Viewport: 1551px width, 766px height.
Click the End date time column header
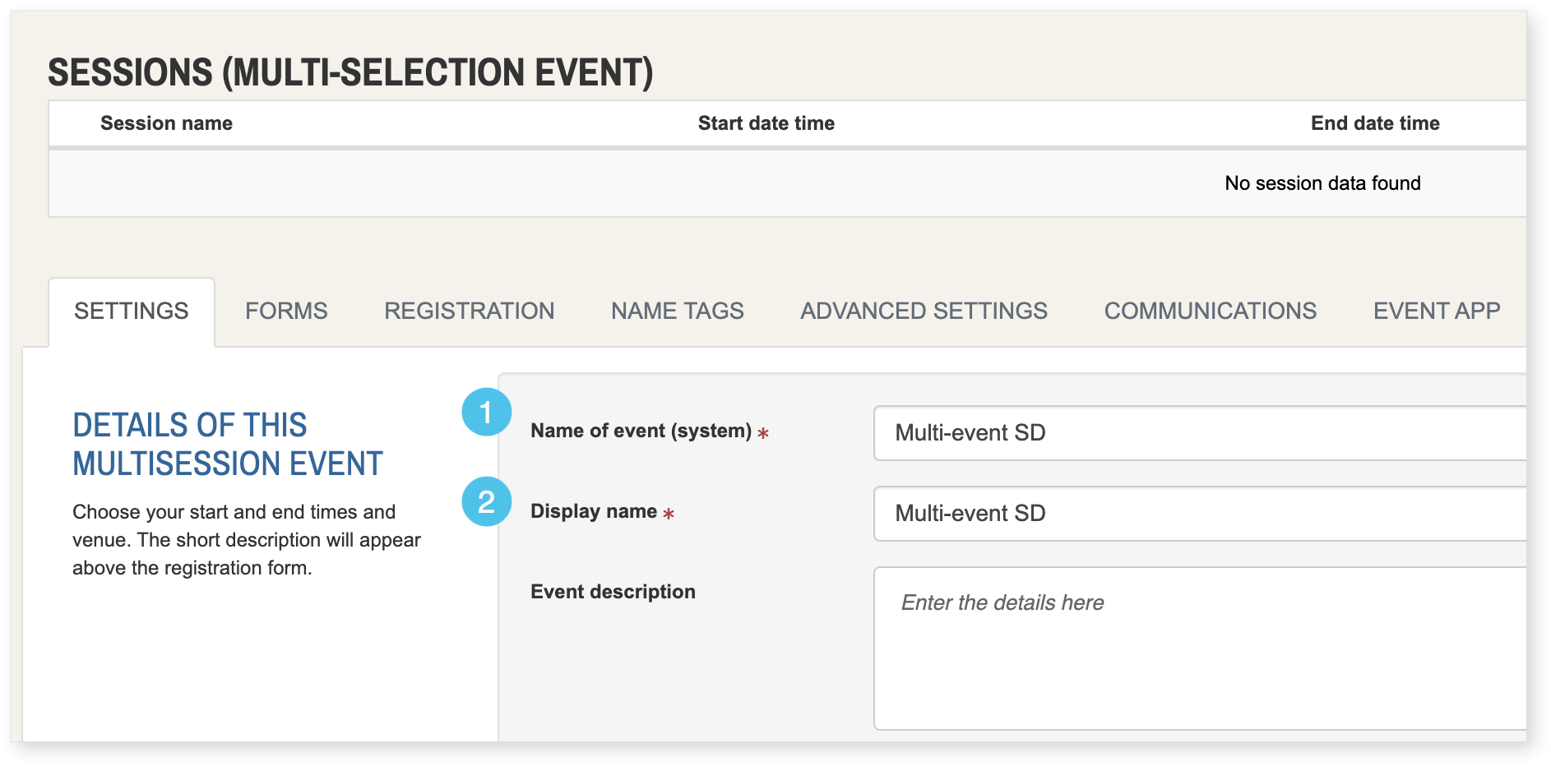tap(1374, 123)
